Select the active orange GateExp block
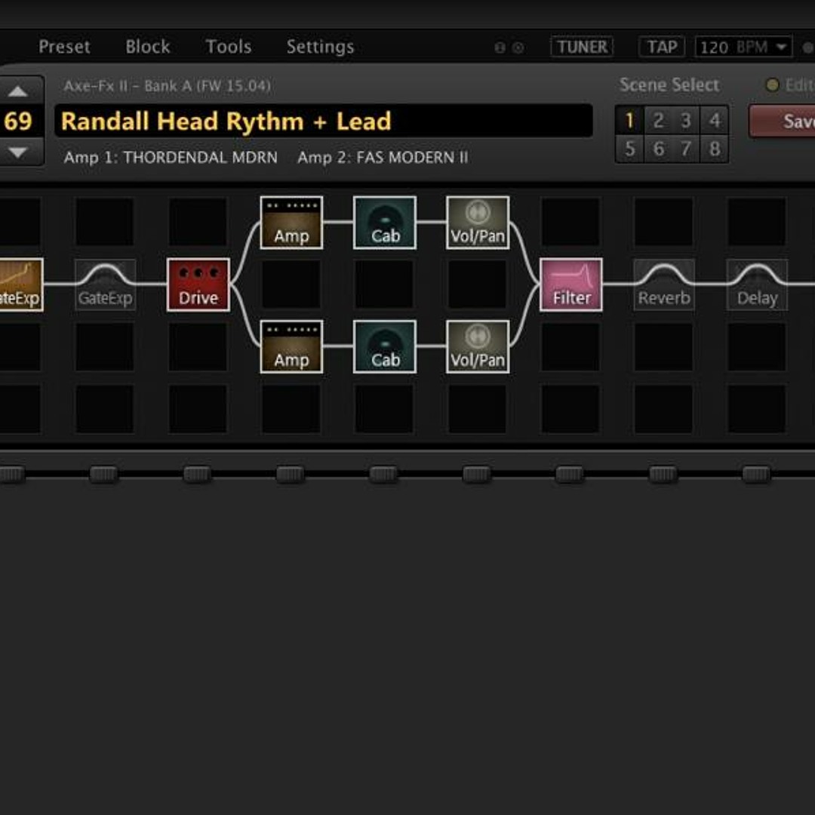The image size is (815, 815). (x=21, y=284)
